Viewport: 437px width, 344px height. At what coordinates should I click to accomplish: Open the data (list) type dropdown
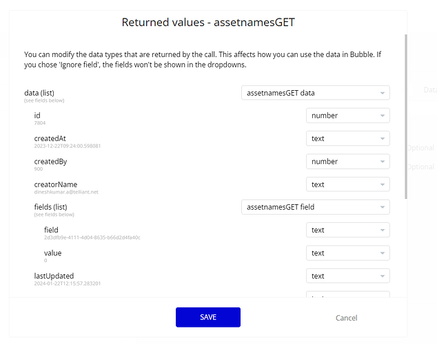click(x=315, y=93)
